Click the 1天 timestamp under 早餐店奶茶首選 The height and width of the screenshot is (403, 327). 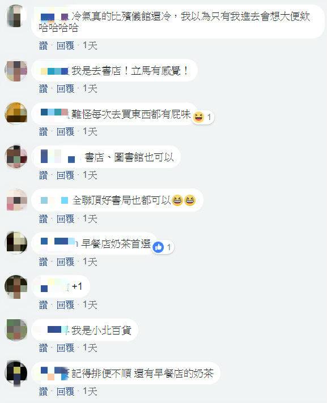pos(90,262)
